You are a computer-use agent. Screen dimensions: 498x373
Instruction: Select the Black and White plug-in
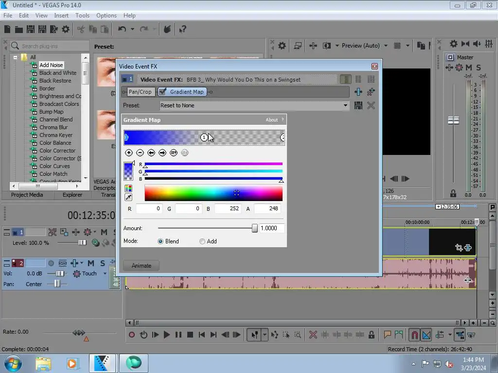58,73
